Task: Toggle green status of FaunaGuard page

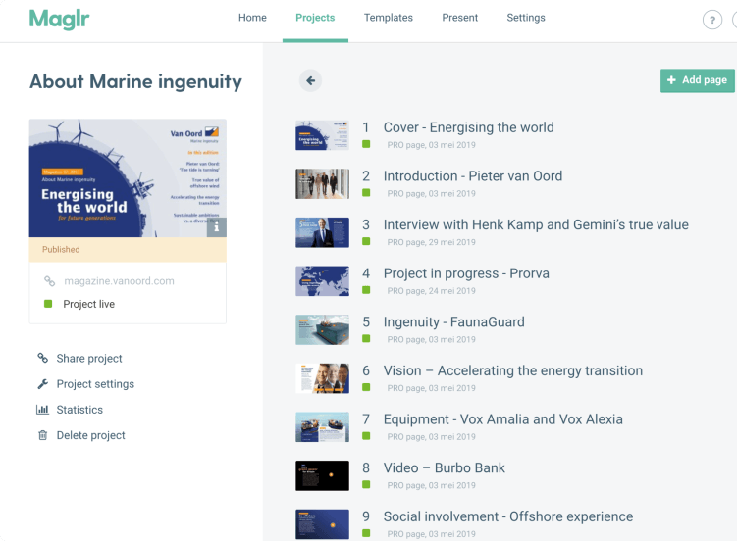Action: 366,339
